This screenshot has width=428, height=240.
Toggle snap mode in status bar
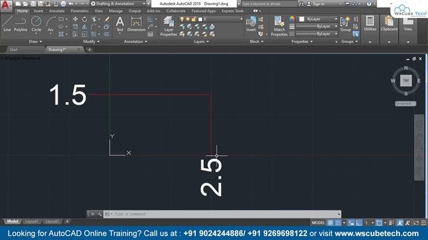[x=338, y=223]
